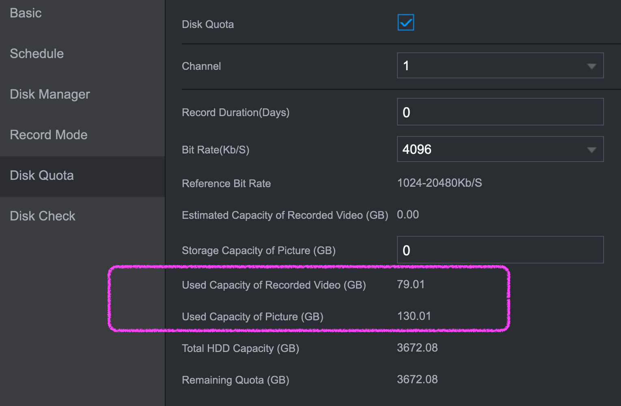
Task: Uncheck the Disk Quota checkbox
Action: (x=405, y=23)
